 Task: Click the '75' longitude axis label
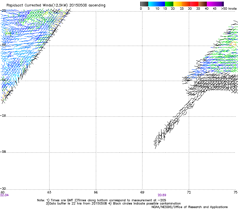235,192
